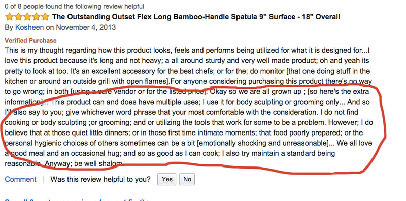Image resolution: width=406 pixels, height=201 pixels.
Task: Click the fifth and last rating star
Action: pyautogui.click(x=45, y=17)
